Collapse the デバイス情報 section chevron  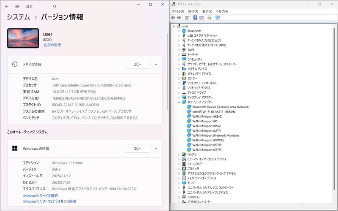tap(156, 65)
